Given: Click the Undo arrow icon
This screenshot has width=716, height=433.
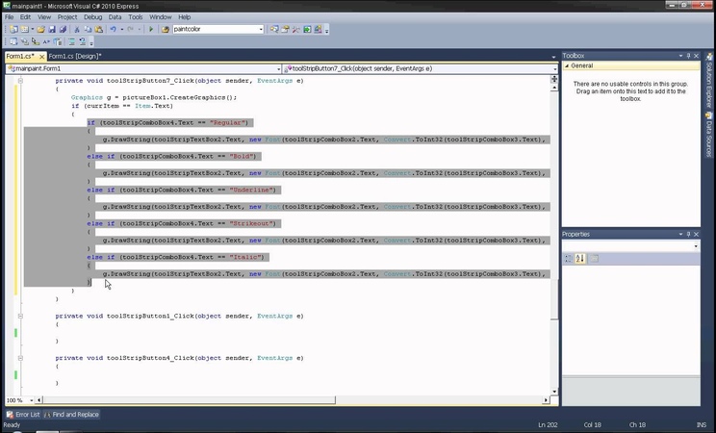Looking at the screenshot, I should [x=114, y=29].
